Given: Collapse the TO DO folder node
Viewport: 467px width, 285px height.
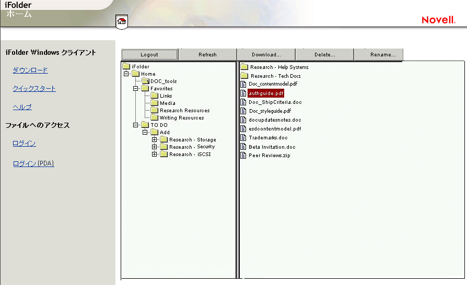Looking at the screenshot, I should [x=136, y=125].
